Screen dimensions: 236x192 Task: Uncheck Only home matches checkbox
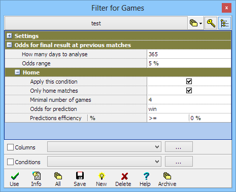[189, 91]
